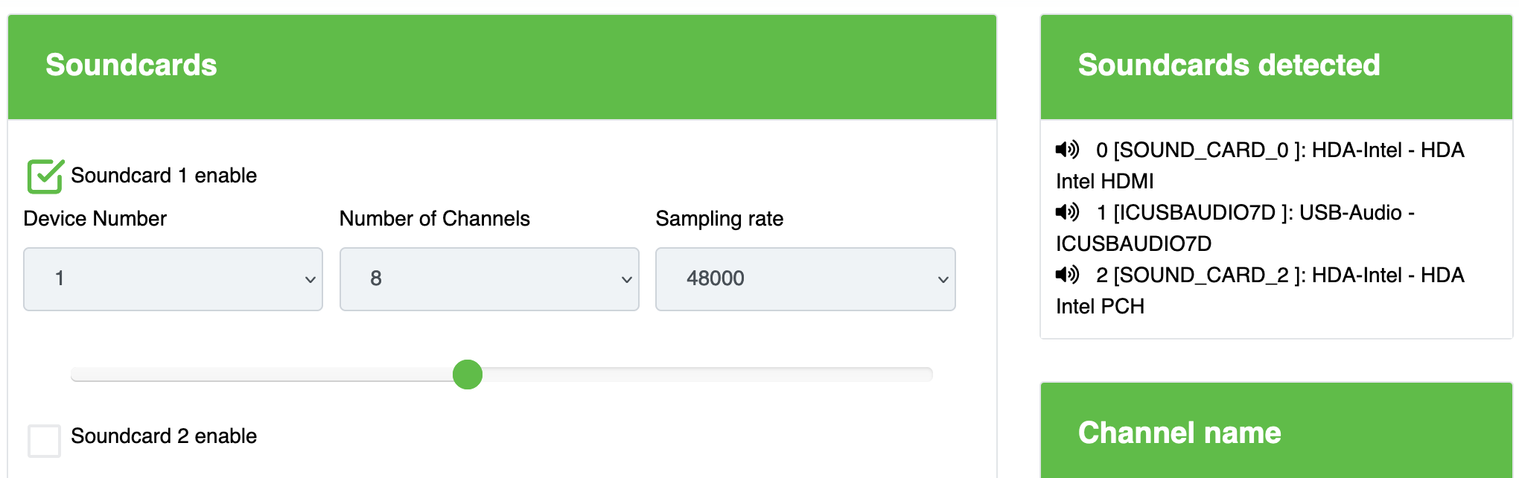
Task: Enable the Soundcard 2 checkbox
Action: [x=44, y=440]
